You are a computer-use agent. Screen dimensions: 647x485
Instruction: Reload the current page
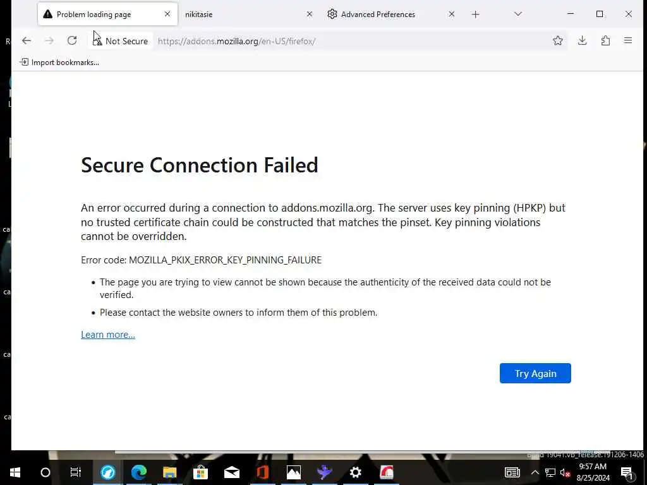click(x=72, y=41)
